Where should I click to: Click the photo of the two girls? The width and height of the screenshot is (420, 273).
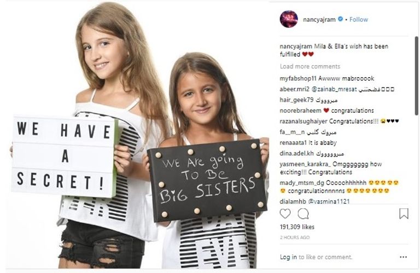137,135
